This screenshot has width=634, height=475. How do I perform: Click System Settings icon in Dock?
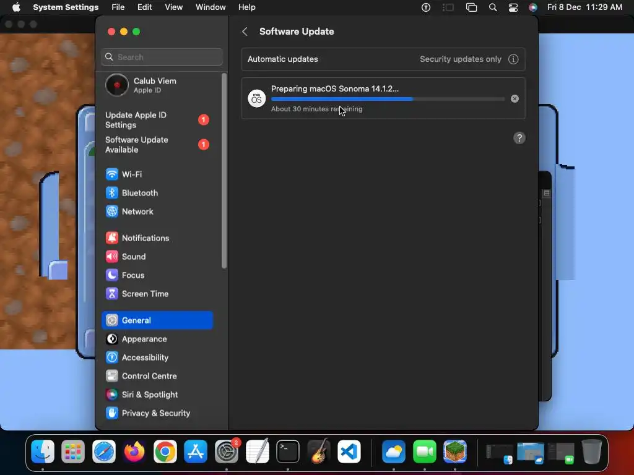tap(227, 451)
